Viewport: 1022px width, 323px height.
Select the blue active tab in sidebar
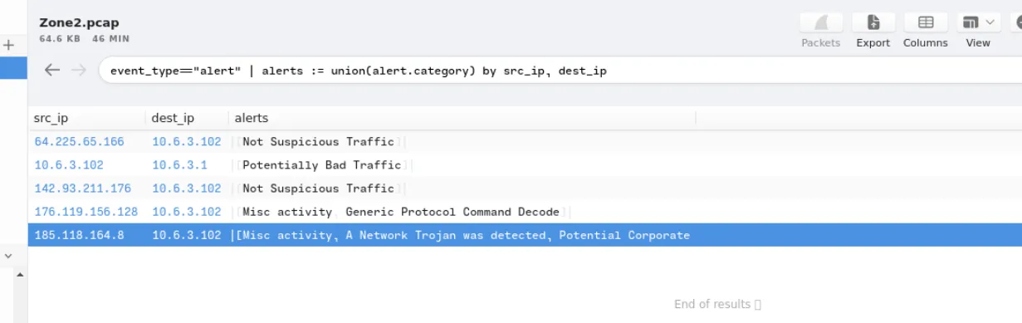coord(13,69)
